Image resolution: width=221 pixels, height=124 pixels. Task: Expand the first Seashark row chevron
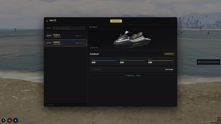pyautogui.click(x=85, y=36)
